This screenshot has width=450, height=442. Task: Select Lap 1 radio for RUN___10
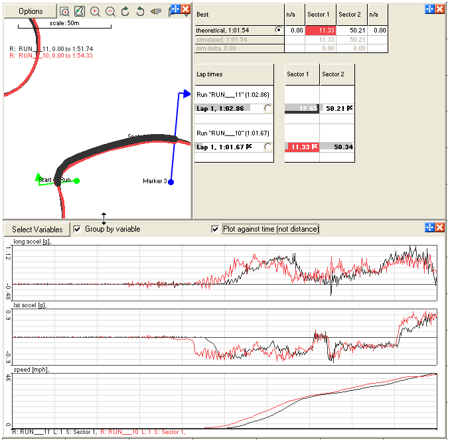point(267,147)
